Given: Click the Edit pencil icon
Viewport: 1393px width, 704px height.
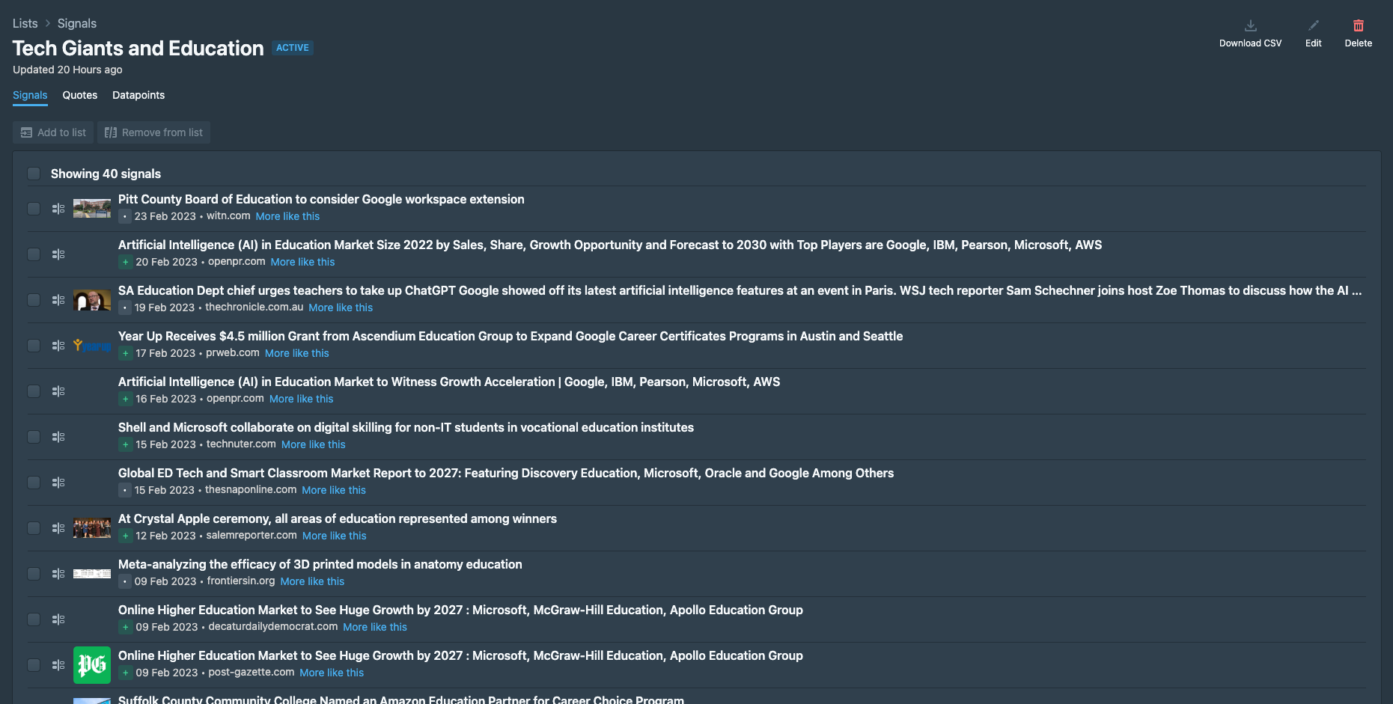Looking at the screenshot, I should [x=1313, y=25].
